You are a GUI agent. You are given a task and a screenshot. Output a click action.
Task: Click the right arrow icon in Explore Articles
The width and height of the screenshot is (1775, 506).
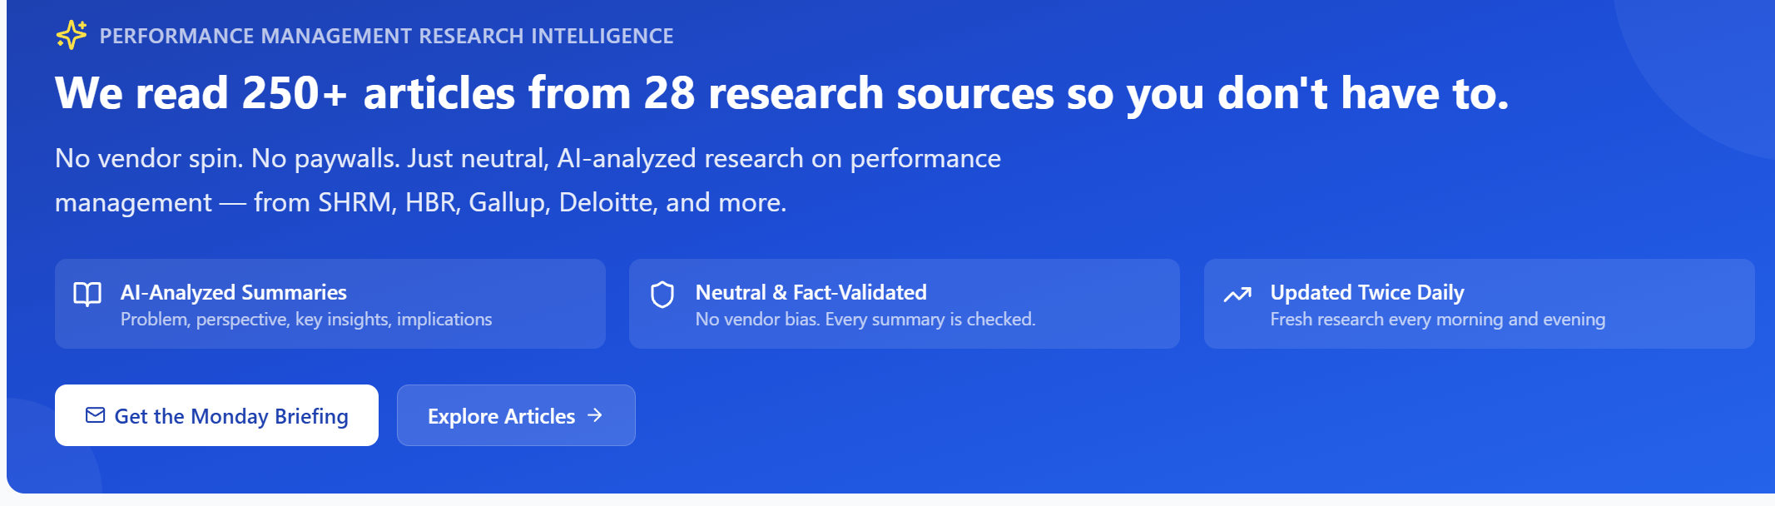[595, 414]
